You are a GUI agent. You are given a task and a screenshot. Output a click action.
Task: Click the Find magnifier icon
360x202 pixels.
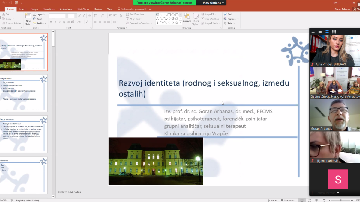tap(225, 14)
